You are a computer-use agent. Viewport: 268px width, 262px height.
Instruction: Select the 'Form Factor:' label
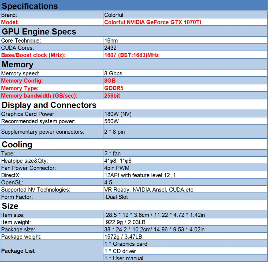pos(17,197)
